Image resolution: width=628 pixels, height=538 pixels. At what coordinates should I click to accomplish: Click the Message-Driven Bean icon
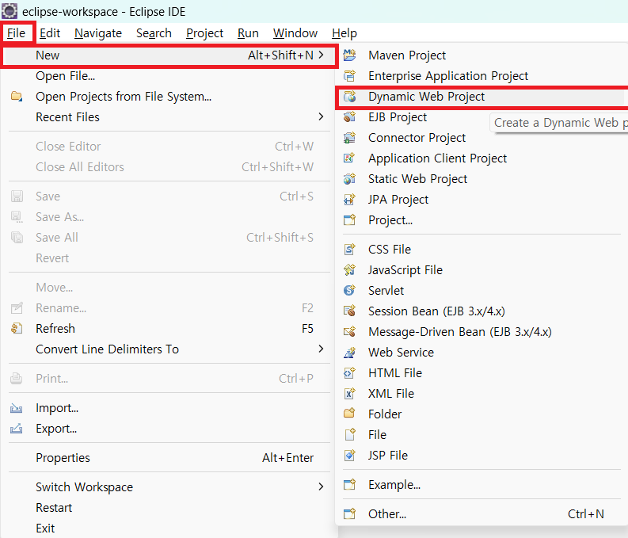click(350, 332)
